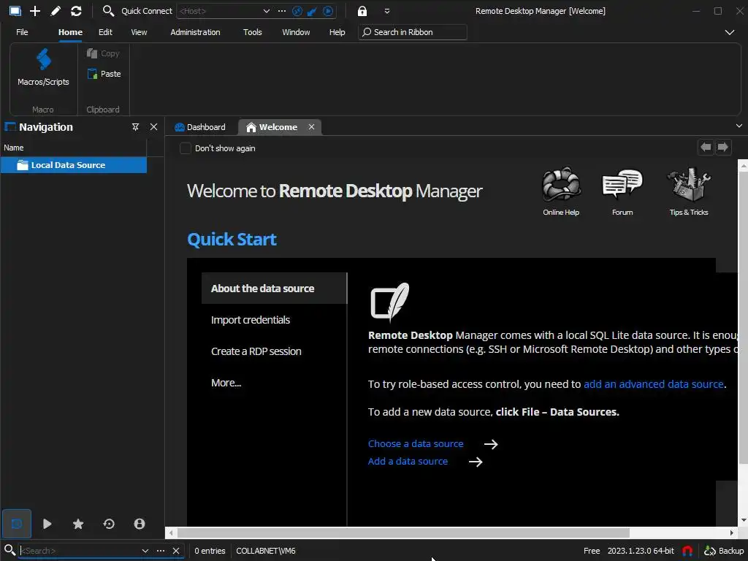Open the Tools ribbon tab
The height and width of the screenshot is (561, 748).
coord(252,32)
